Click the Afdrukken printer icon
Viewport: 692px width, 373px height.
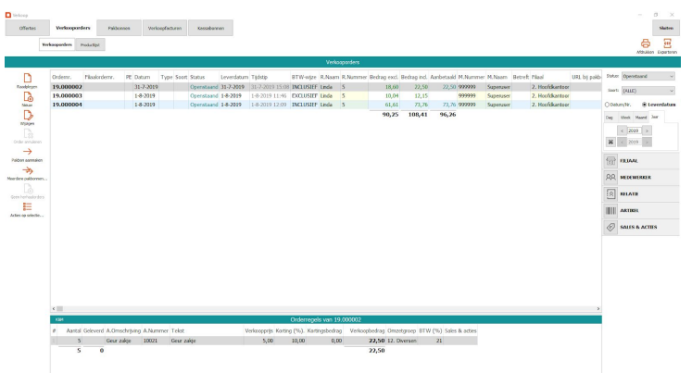point(647,42)
